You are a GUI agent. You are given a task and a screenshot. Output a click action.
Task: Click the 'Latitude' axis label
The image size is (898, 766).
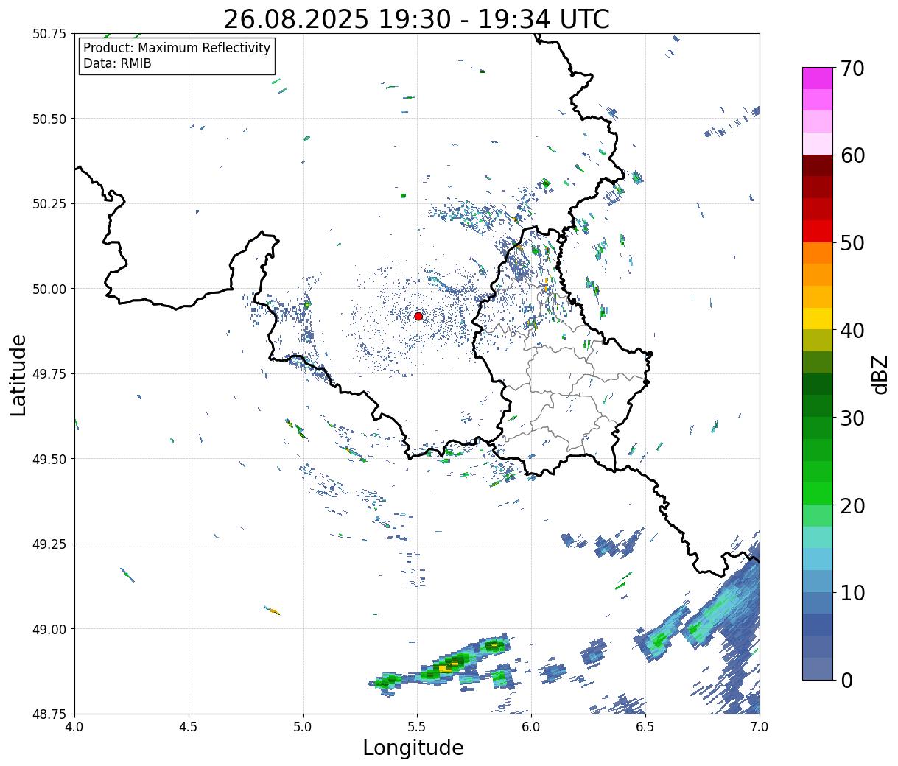(18, 375)
